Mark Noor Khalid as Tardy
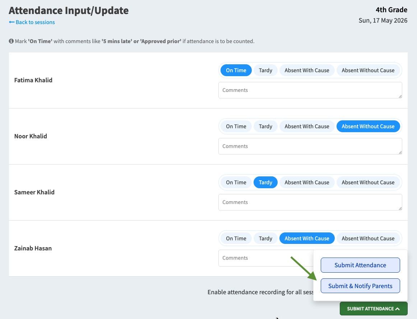Viewport: 417px width, 319px height. (x=265, y=126)
